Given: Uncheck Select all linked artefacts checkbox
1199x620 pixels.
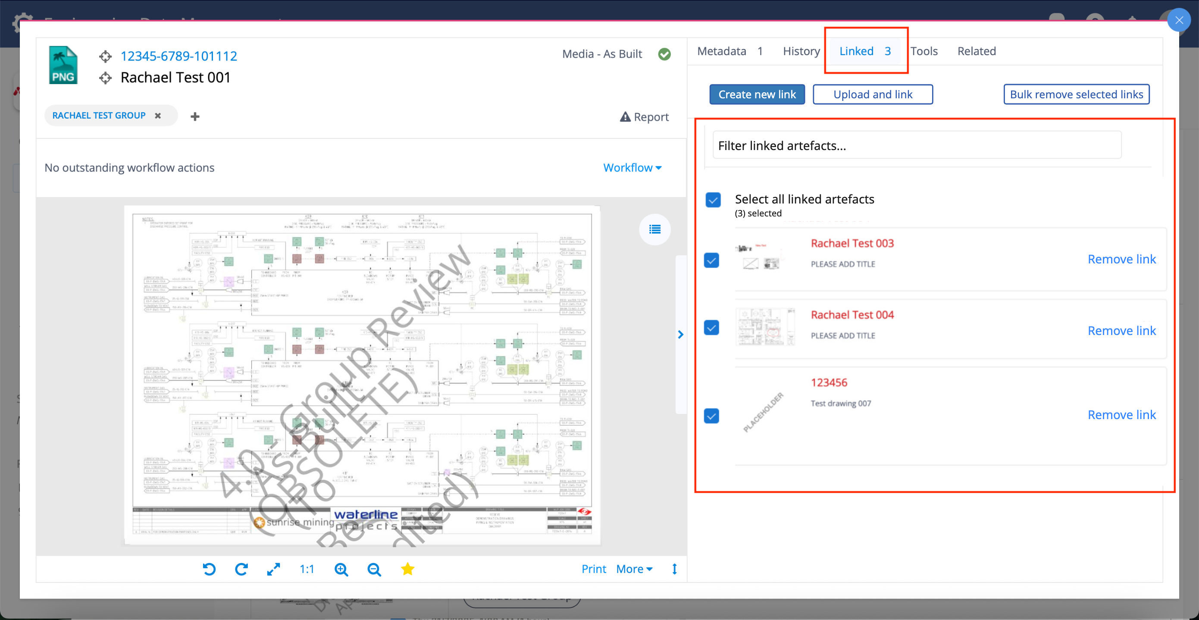Looking at the screenshot, I should 713,200.
